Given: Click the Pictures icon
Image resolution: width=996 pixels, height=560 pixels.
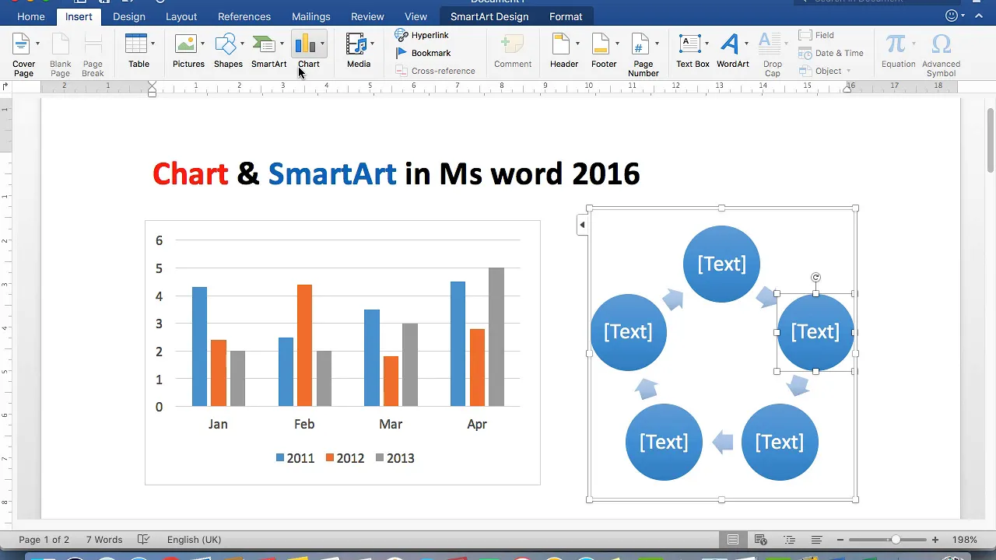Looking at the screenshot, I should click(x=185, y=44).
